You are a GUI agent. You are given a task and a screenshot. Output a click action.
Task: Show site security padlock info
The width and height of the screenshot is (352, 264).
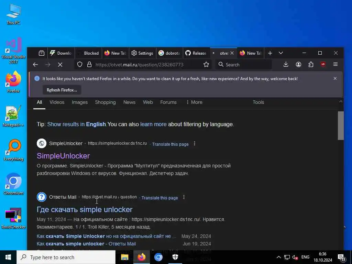click(89, 65)
